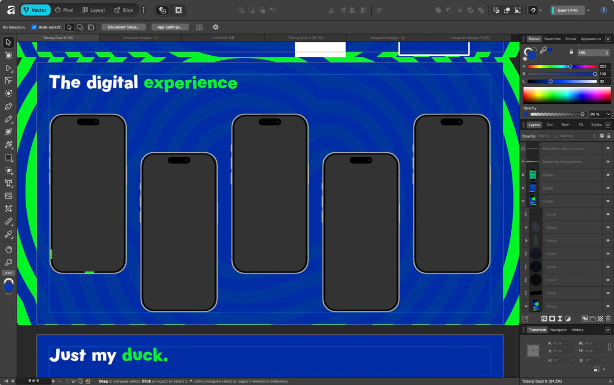Switch to the Swatches tab
The image size is (614, 385).
(552, 39)
